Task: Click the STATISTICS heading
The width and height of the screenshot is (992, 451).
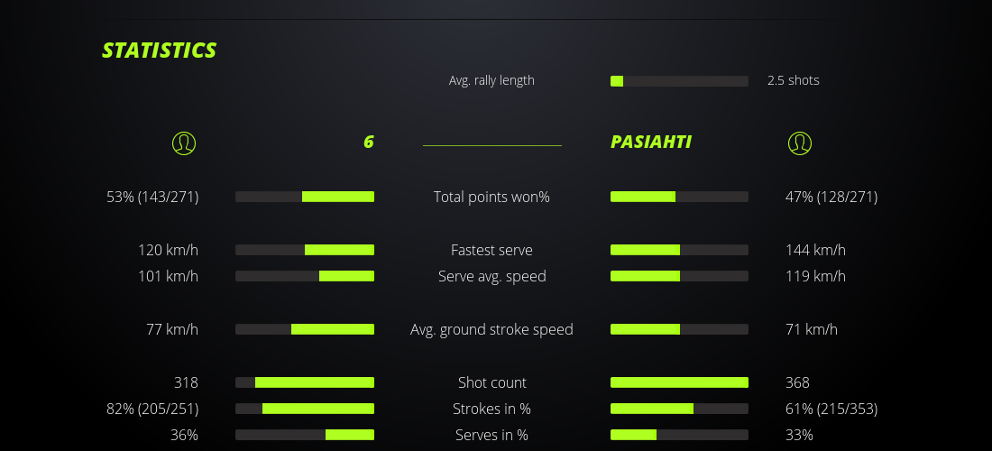Action: pos(160,51)
